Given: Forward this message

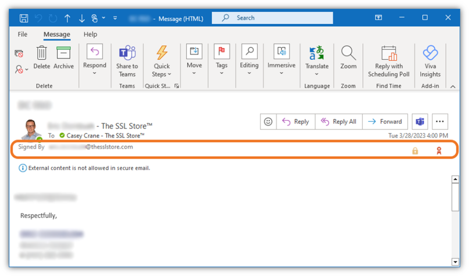Looking at the screenshot, I should pyautogui.click(x=385, y=121).
